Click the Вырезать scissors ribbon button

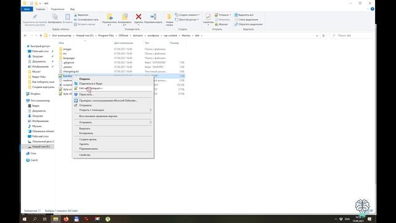81,15
